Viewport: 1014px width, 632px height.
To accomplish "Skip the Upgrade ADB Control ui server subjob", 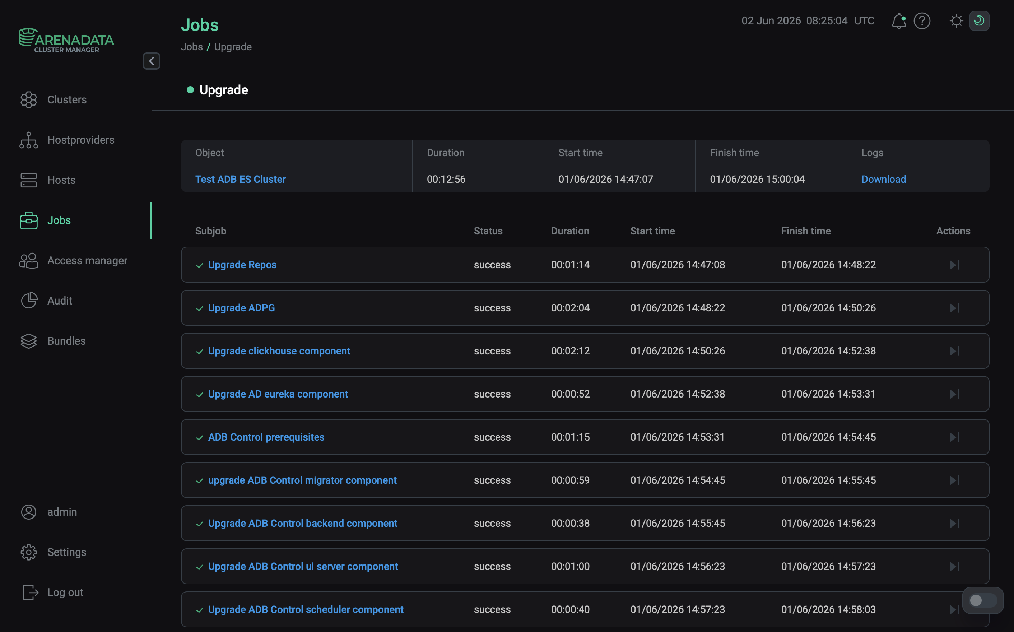I will click(954, 566).
